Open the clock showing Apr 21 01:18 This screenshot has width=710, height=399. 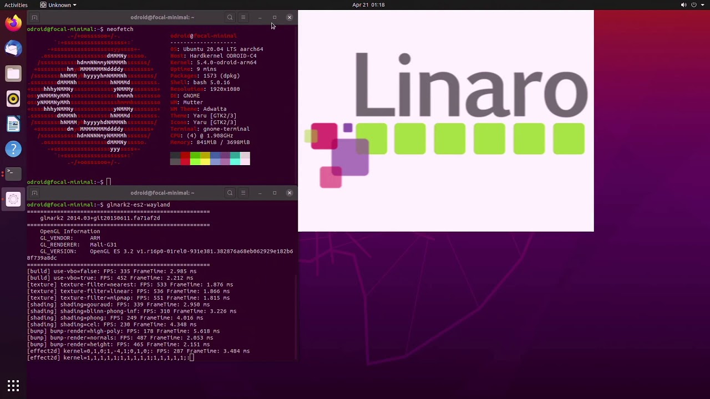[x=368, y=5]
